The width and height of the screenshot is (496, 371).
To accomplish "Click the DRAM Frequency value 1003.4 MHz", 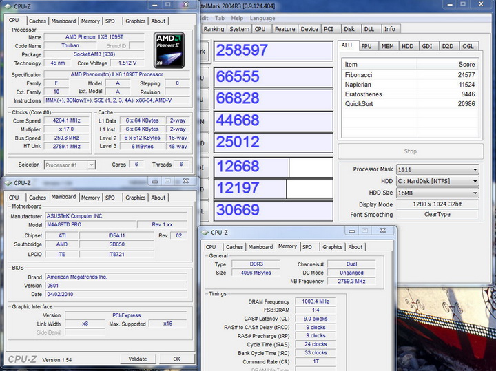I will (316, 301).
